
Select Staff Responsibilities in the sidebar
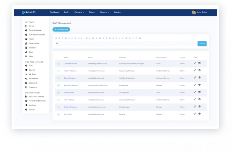coord(37,35)
